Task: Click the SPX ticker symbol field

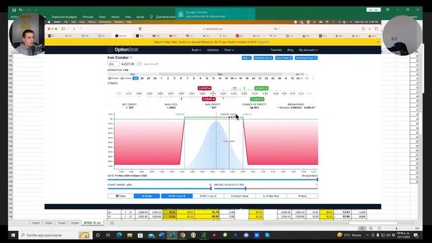Action: [113, 64]
